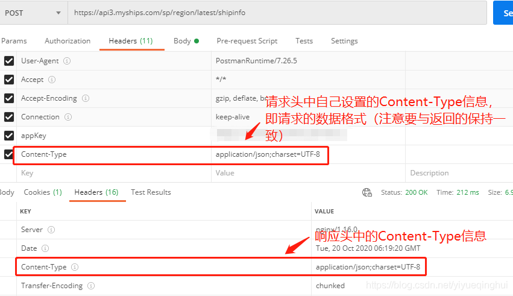Viewport: 513px width, 296px height.
Task: Click the response Date value text
Action: [368, 248]
